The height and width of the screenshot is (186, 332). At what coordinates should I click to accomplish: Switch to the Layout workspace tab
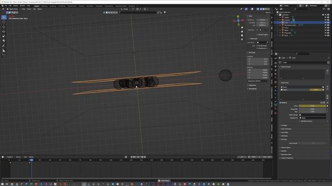(37, 6)
